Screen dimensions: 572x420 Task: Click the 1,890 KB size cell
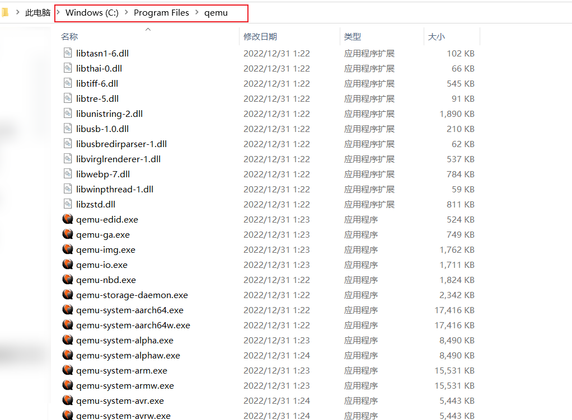pos(457,114)
